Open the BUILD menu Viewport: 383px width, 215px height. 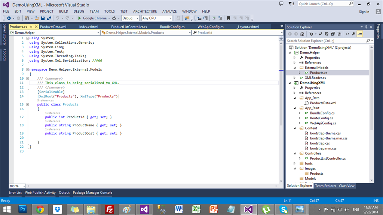(x=64, y=11)
